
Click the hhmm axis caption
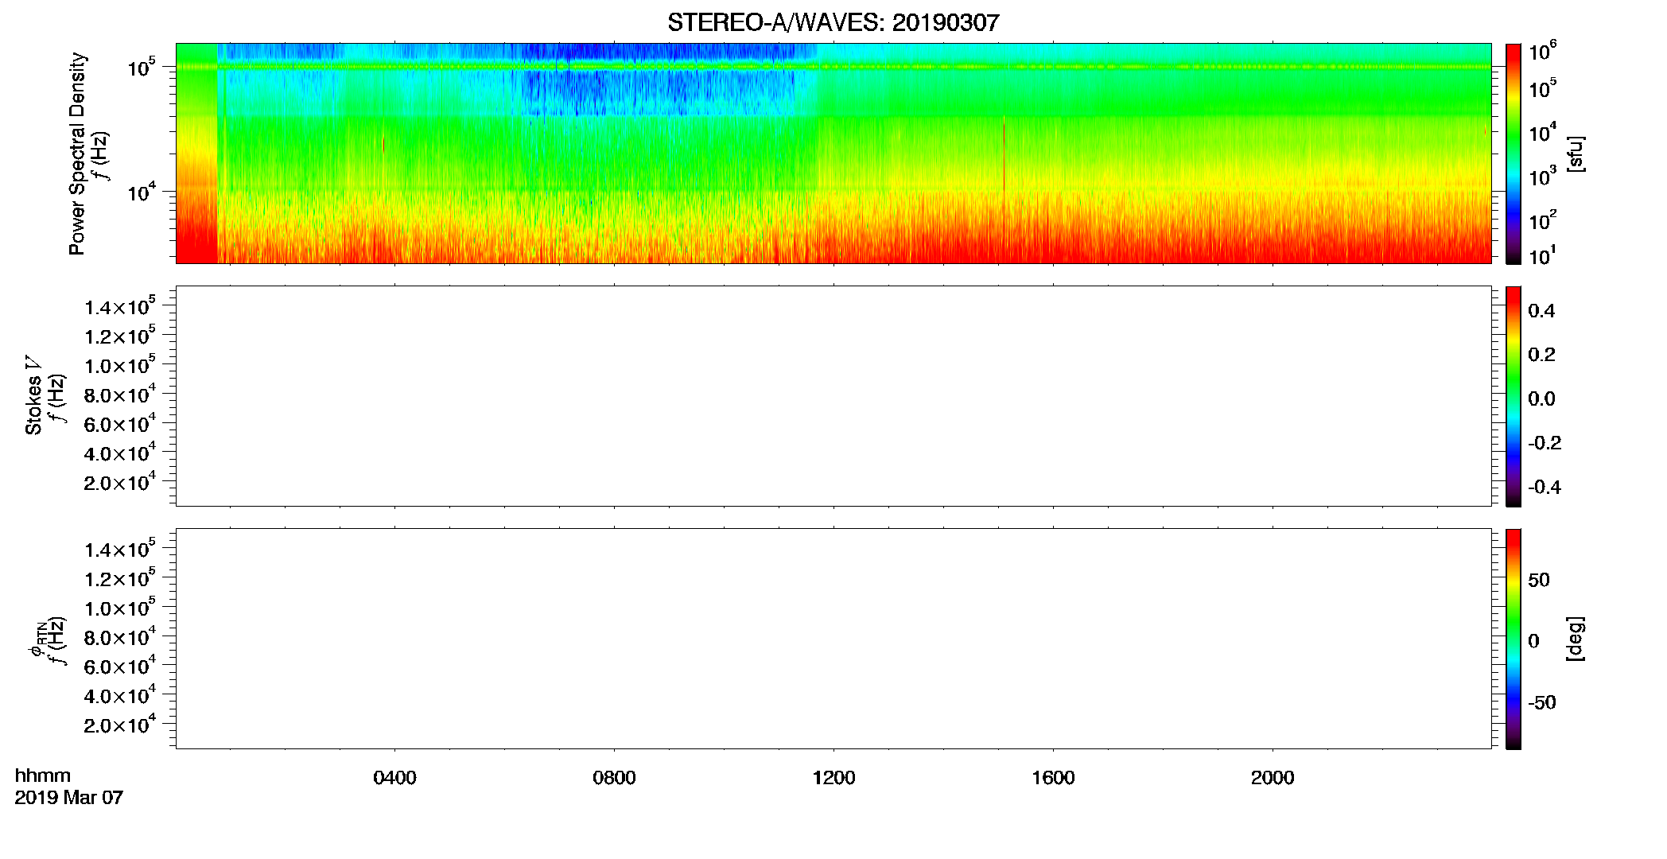pyautogui.click(x=43, y=775)
